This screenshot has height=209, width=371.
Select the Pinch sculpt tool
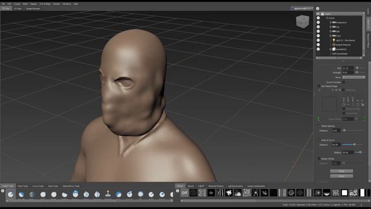tap(54, 194)
